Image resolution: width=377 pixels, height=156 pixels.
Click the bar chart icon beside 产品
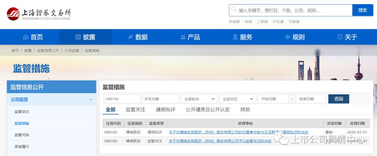(x=183, y=37)
